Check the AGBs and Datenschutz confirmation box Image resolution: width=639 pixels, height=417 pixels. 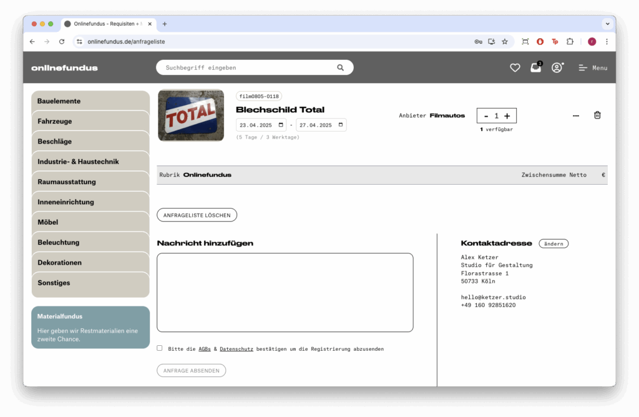pyautogui.click(x=160, y=348)
